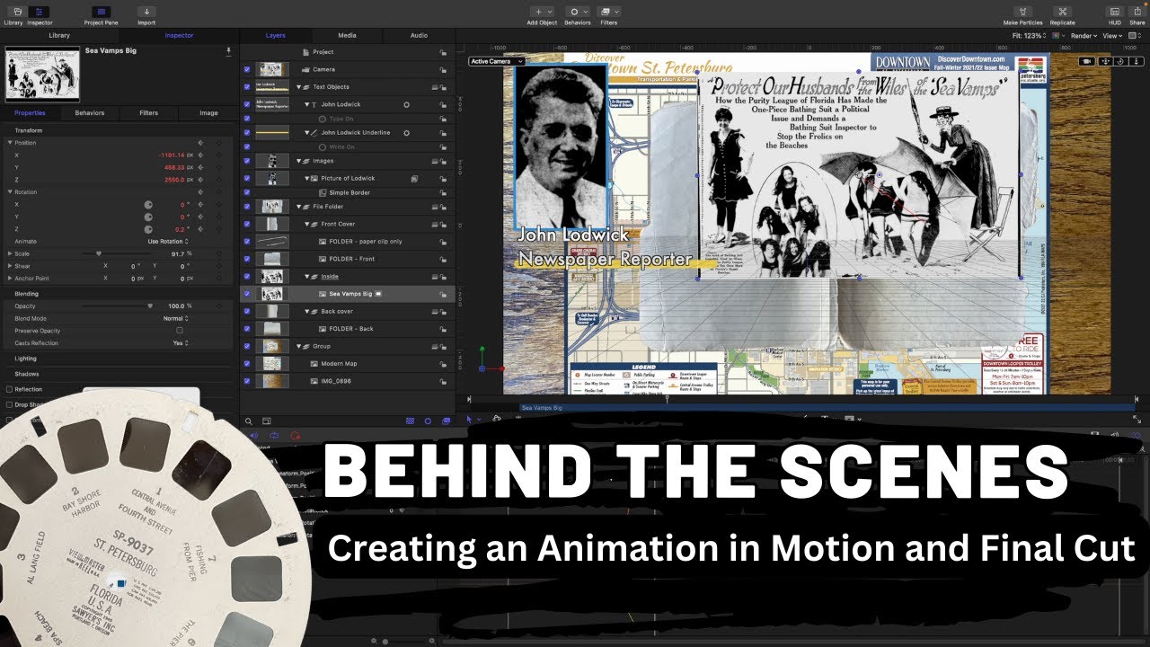Click the Sea Vamps Big inspector thumbnail
Image resolution: width=1150 pixels, height=647 pixels.
(43, 74)
